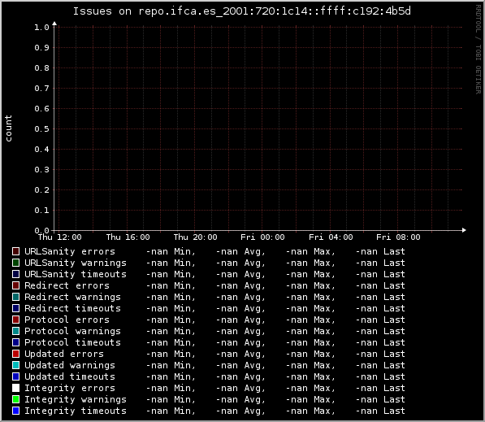The height and width of the screenshot is (422, 485).
Task: Click the Updated errors red swatch
Action: pos(15,354)
